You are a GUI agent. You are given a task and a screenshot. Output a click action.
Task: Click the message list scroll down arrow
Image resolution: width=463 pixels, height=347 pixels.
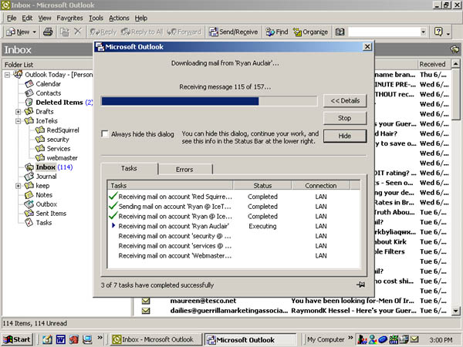[455, 311]
